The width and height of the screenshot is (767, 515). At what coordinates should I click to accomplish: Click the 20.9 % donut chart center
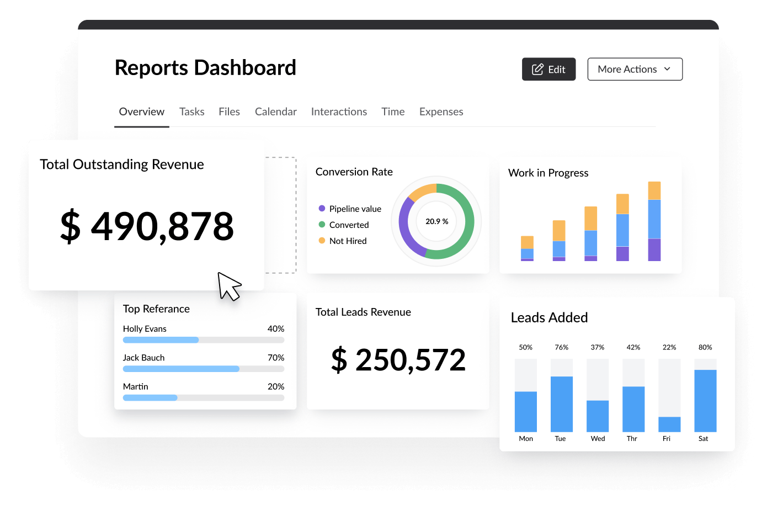(x=436, y=221)
